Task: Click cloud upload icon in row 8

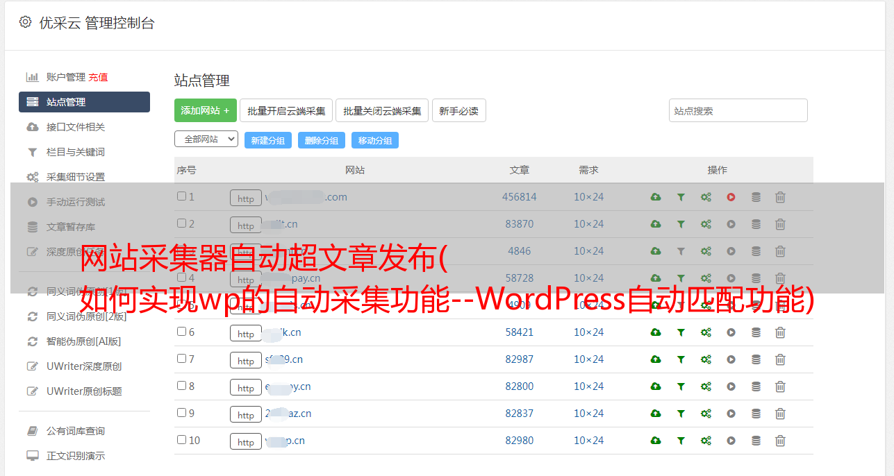Action: coord(656,386)
